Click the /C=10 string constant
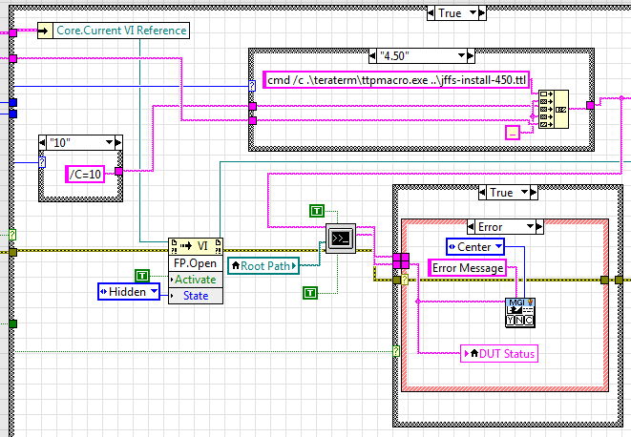 (89, 172)
